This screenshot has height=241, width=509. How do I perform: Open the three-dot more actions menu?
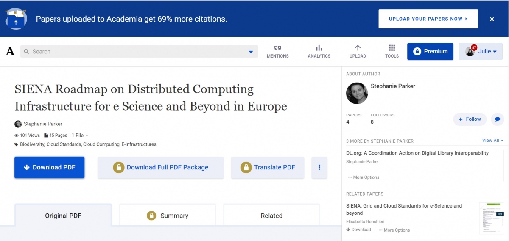coord(319,167)
